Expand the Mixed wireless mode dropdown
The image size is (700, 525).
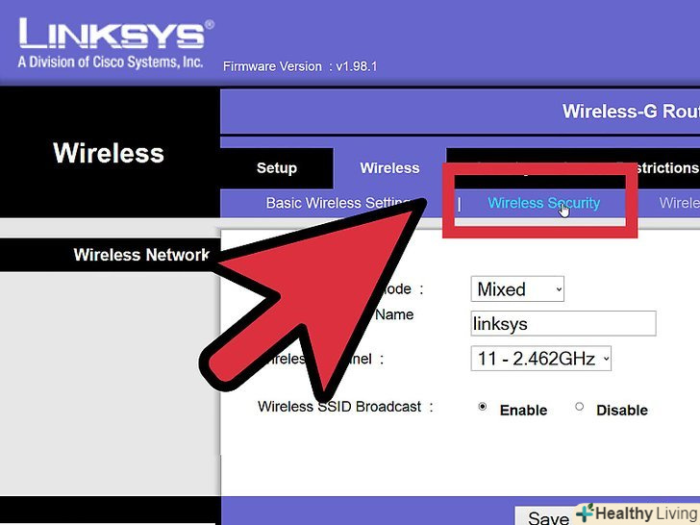517,289
